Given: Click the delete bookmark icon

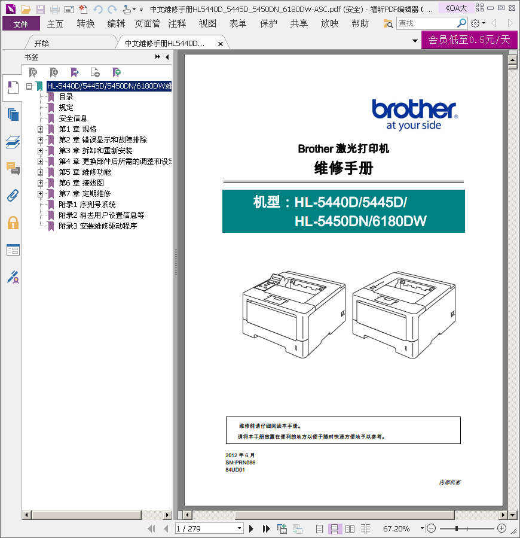Looking at the screenshot, I should point(33,72).
